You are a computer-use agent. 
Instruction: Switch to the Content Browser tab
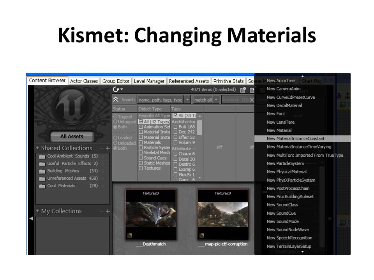[47, 80]
